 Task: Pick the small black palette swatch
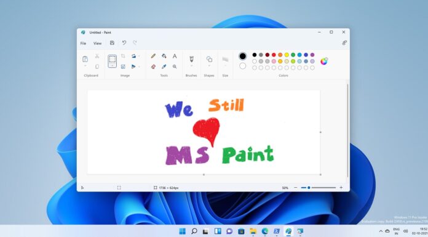pyautogui.click(x=255, y=55)
